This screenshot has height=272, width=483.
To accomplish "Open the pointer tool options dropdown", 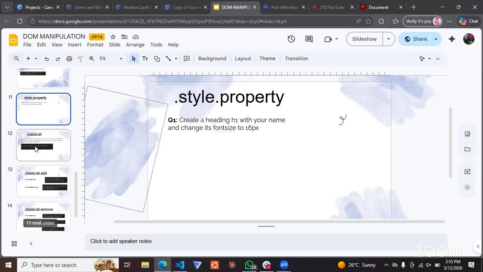I will pos(429,59).
